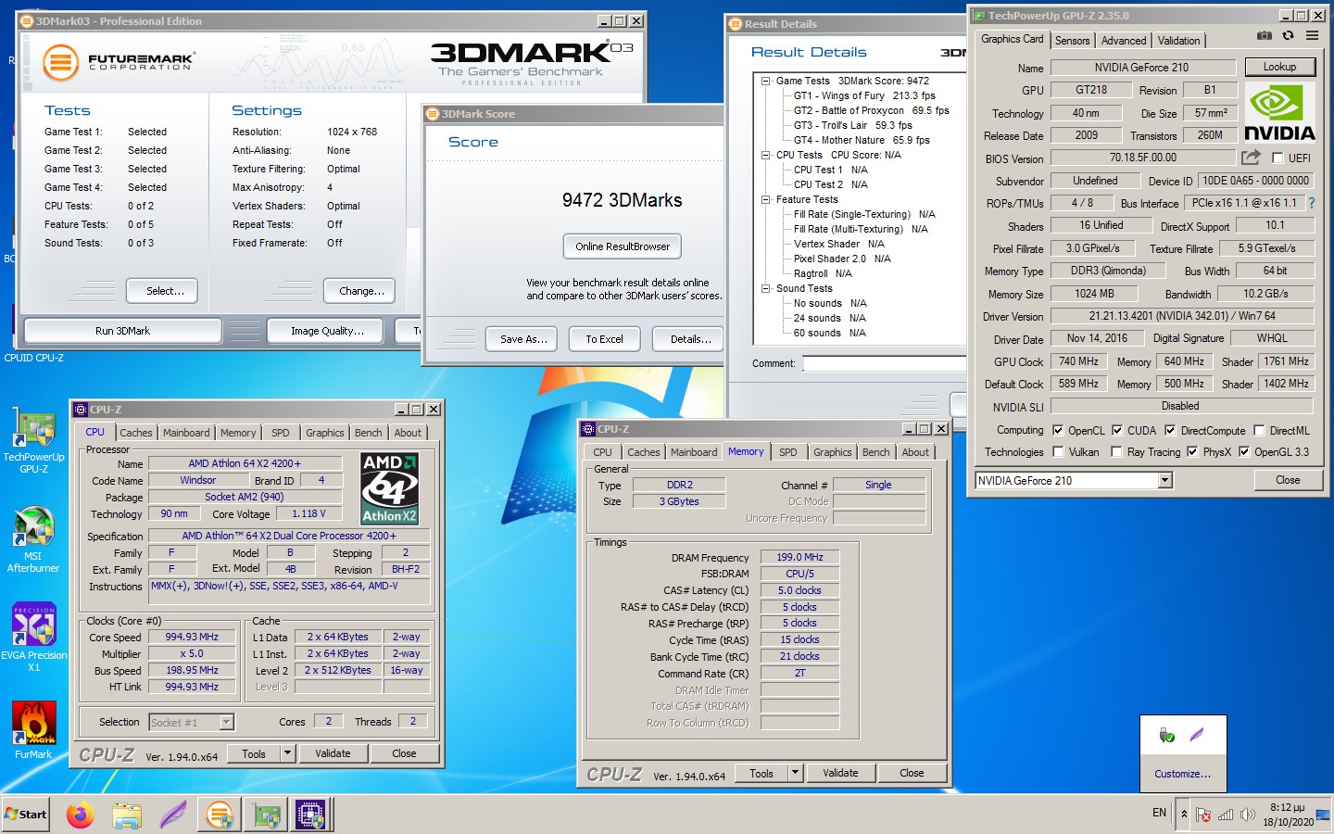This screenshot has height=834, width=1334.
Task: Click the EN language indicator
Action: [x=1159, y=813]
